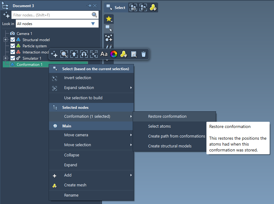The image size is (274, 204).
Task: Expand the Simulator 1 tree node
Action: [5, 58]
